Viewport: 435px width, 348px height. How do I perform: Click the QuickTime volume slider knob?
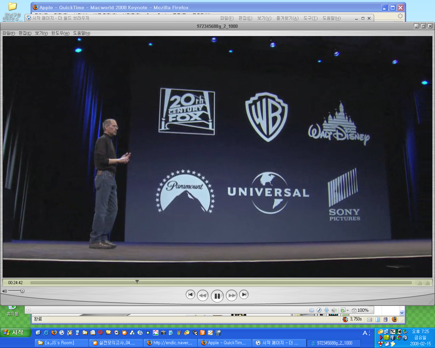tap(22, 291)
